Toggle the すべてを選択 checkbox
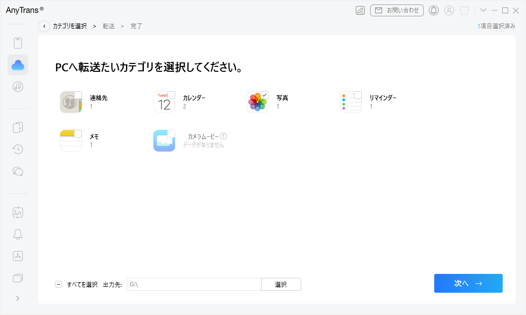Viewport: 526px width, 315px height. pos(59,284)
